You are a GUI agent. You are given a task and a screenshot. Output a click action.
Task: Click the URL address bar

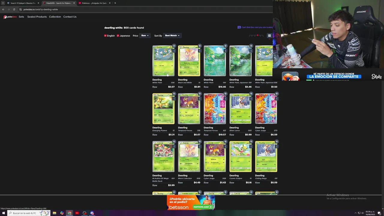click(x=144, y=9)
